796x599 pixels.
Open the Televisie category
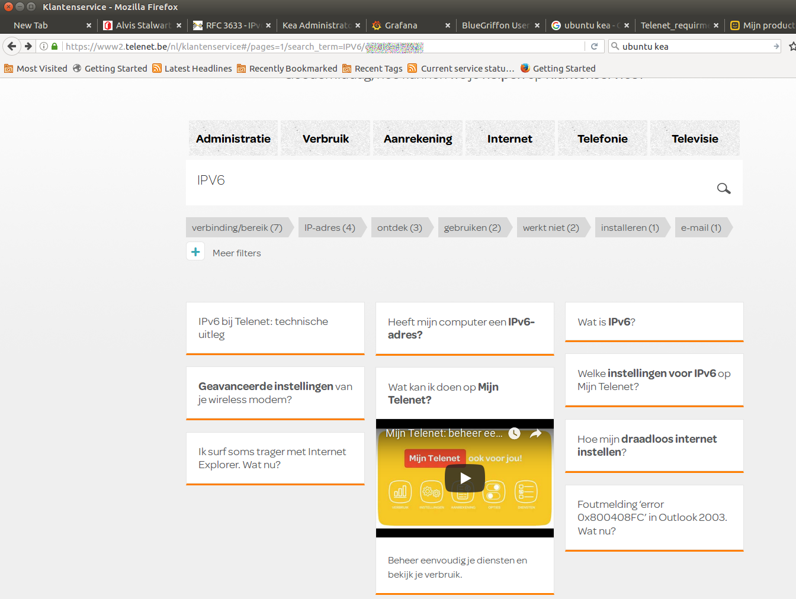(x=695, y=139)
